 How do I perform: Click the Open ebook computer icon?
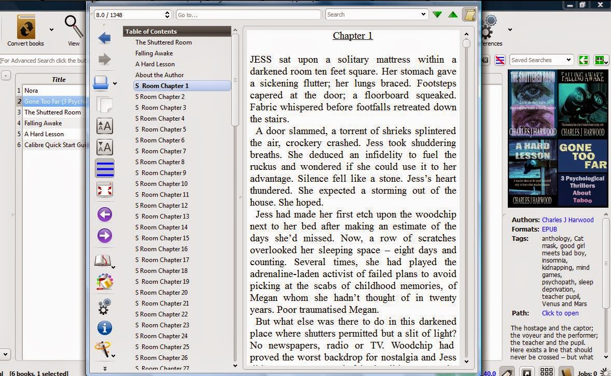[101, 82]
